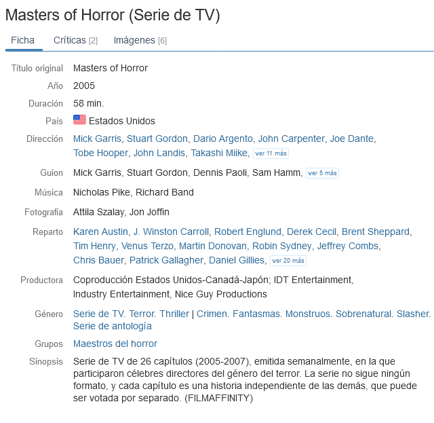Open Tobe Hooper's director page
Image resolution: width=434 pixels, height=423 pixels.
[x=100, y=153]
